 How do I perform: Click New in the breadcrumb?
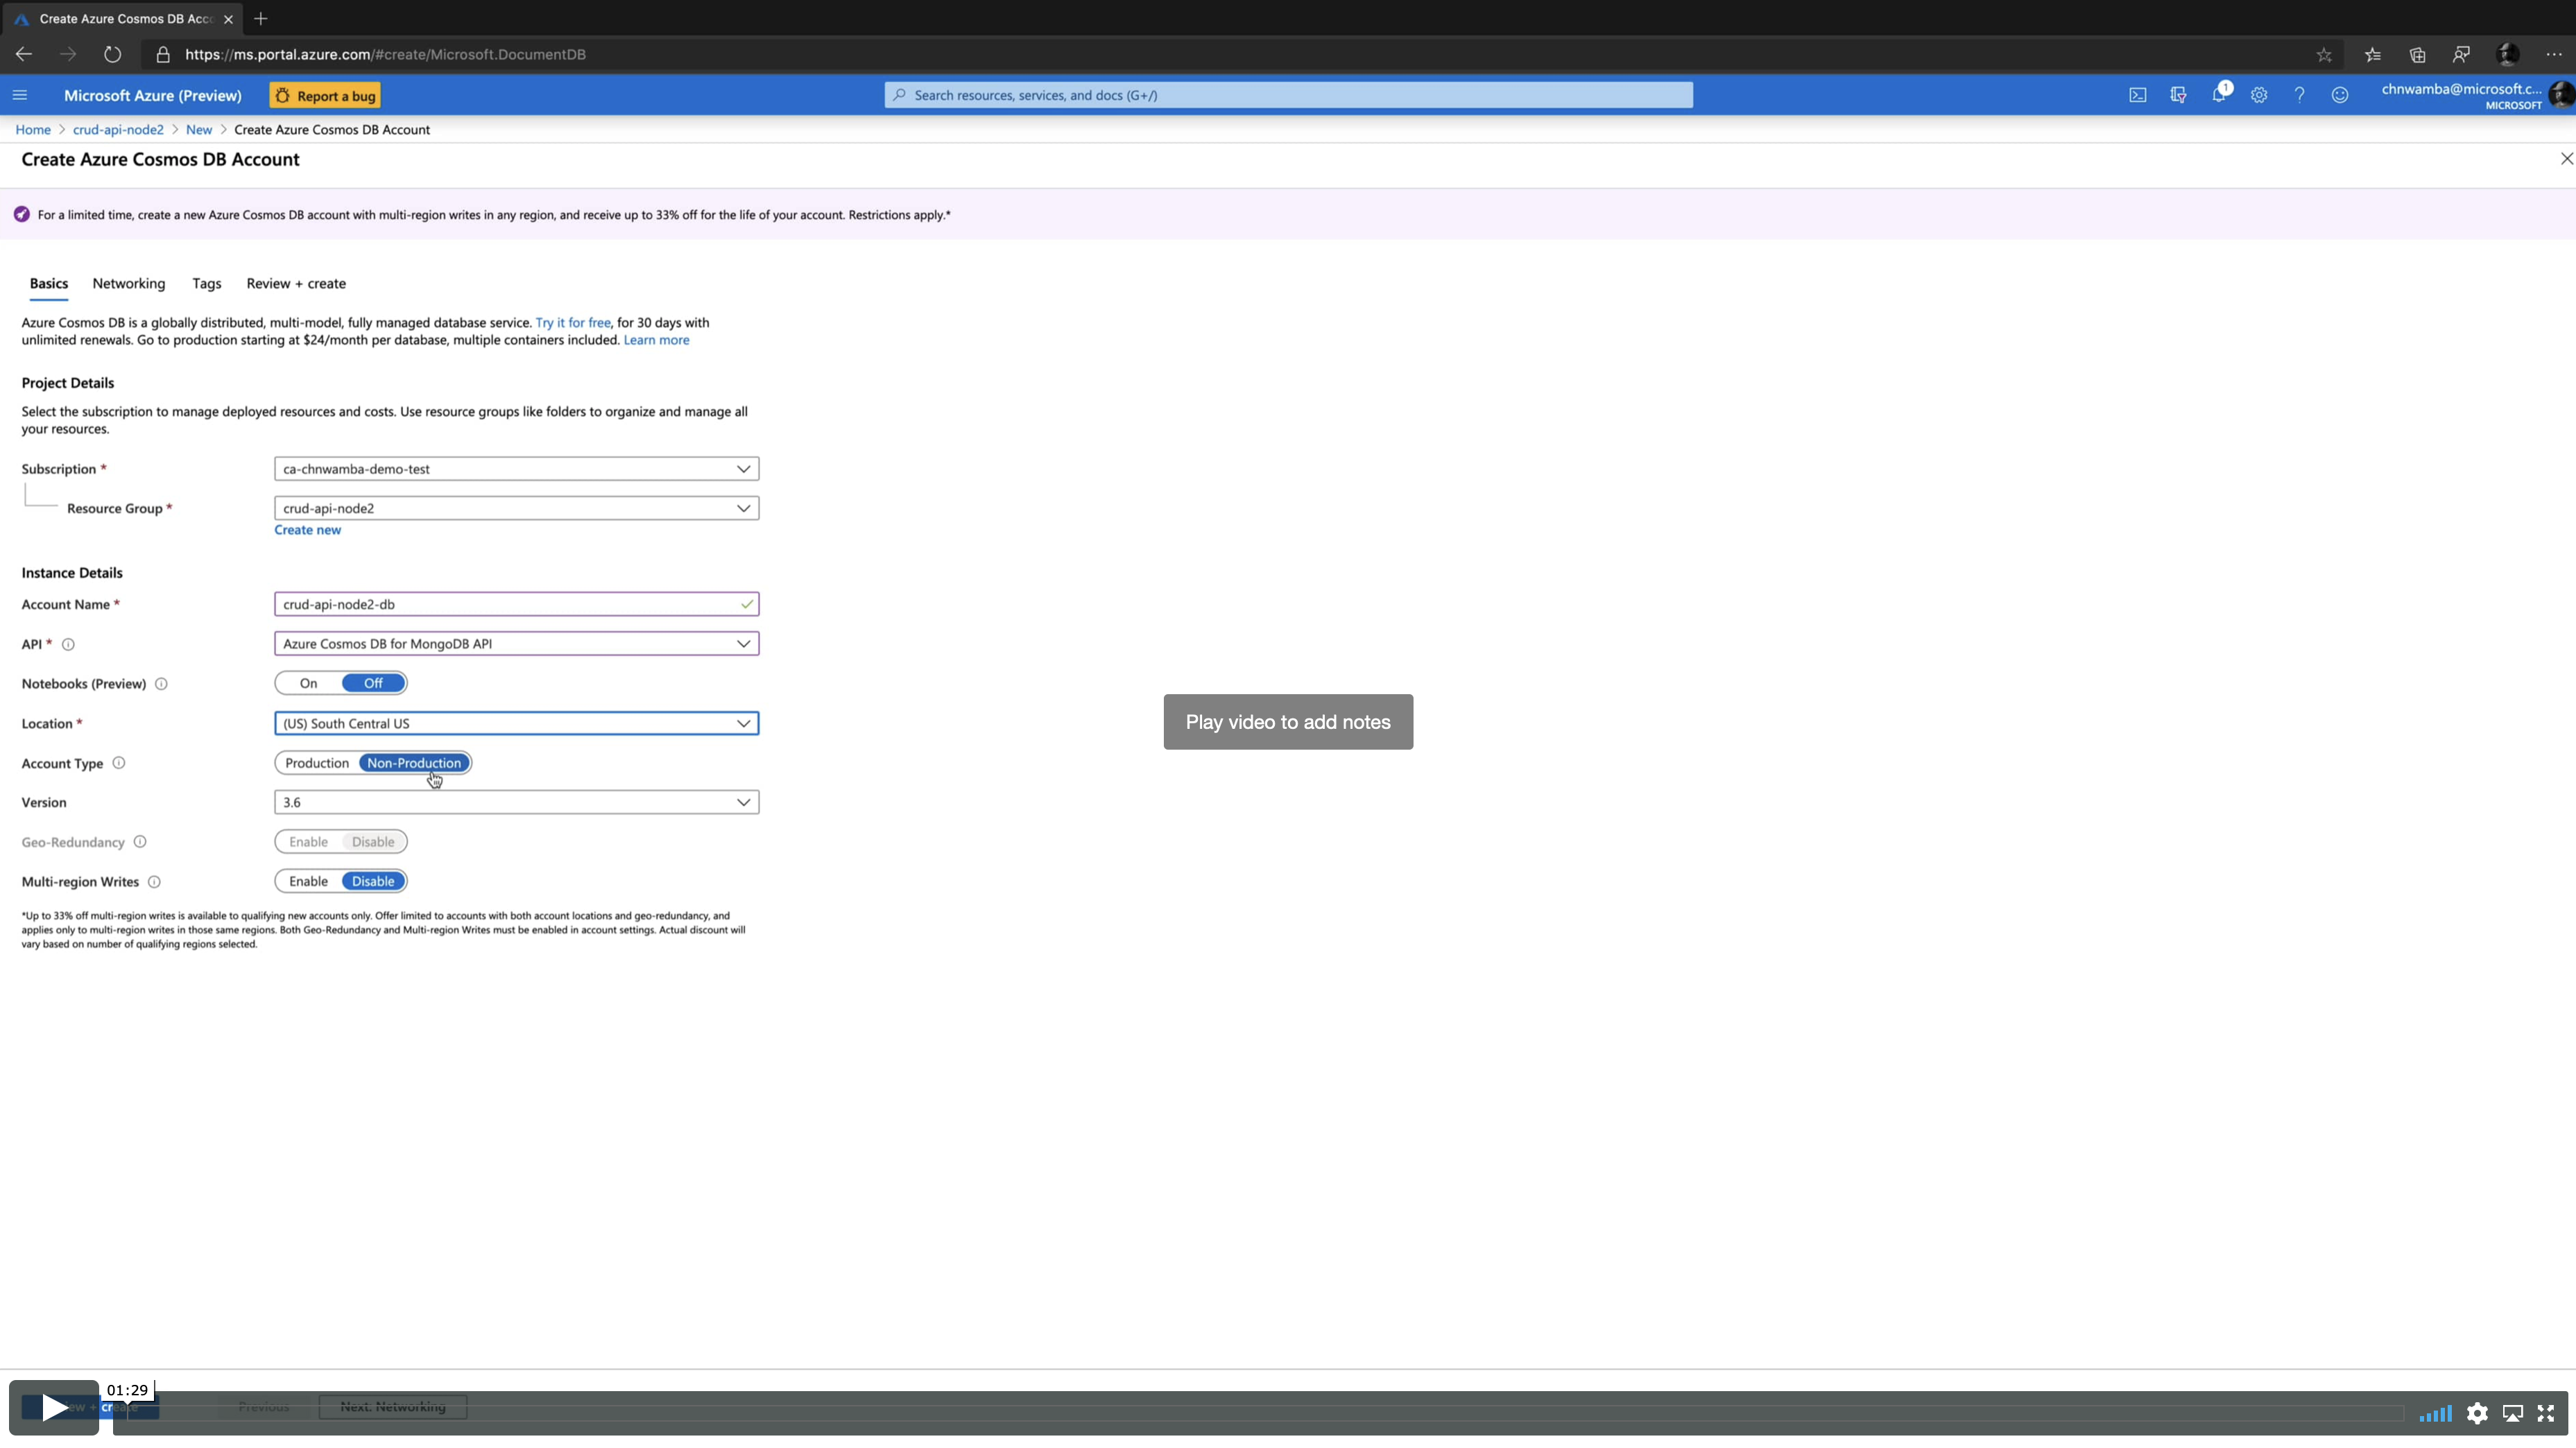(199, 130)
